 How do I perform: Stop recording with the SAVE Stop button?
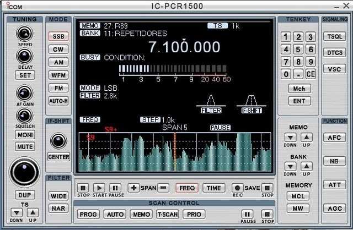[x=267, y=188]
